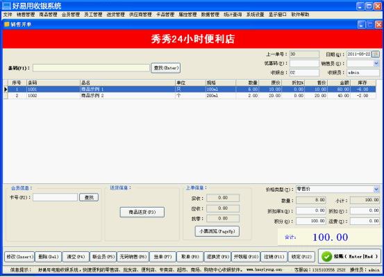384x277 pixels.
Task: Click the 优惠码 input field
Action: click(304, 63)
